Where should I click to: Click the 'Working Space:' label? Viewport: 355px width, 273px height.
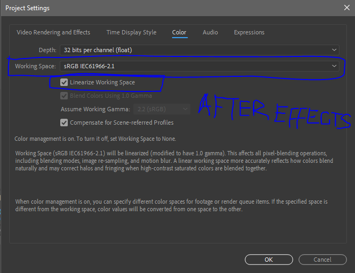[x=35, y=66]
